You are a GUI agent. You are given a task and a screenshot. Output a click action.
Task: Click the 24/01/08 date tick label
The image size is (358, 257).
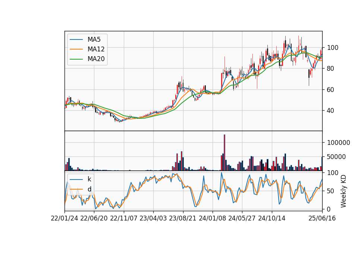212,218
